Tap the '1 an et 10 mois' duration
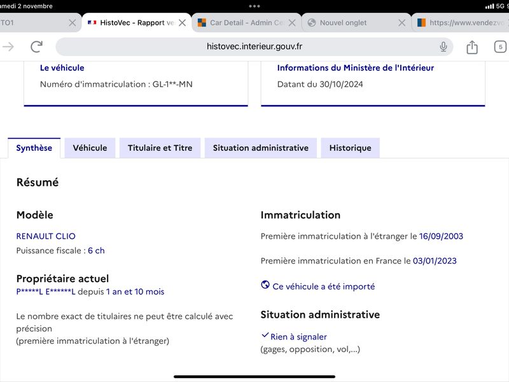509x382 pixels. click(x=135, y=292)
